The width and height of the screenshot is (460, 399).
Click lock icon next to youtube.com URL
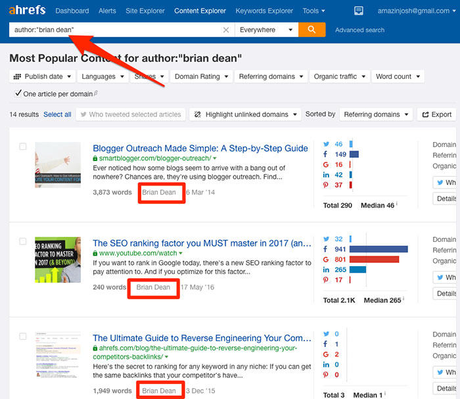point(95,253)
